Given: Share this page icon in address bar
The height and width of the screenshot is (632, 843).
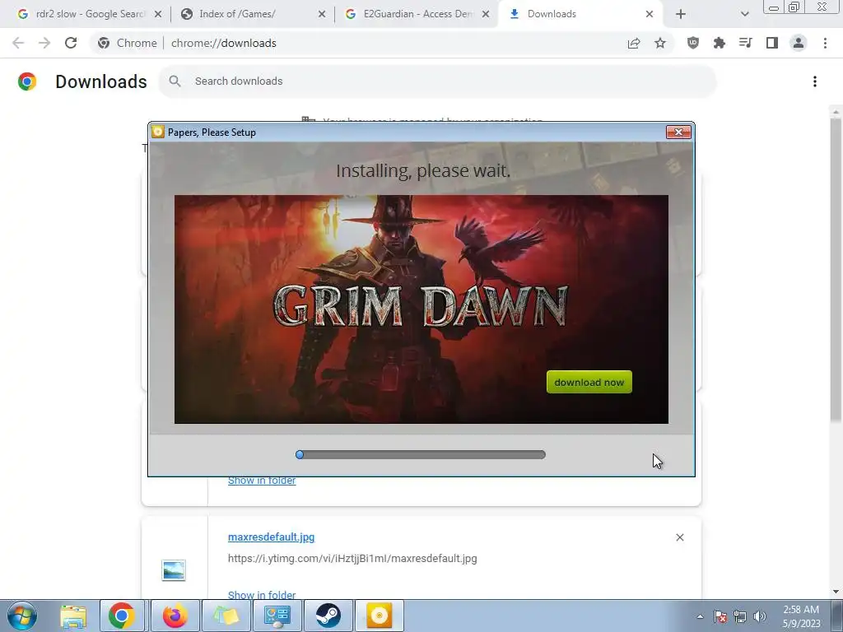Looking at the screenshot, I should tap(634, 43).
